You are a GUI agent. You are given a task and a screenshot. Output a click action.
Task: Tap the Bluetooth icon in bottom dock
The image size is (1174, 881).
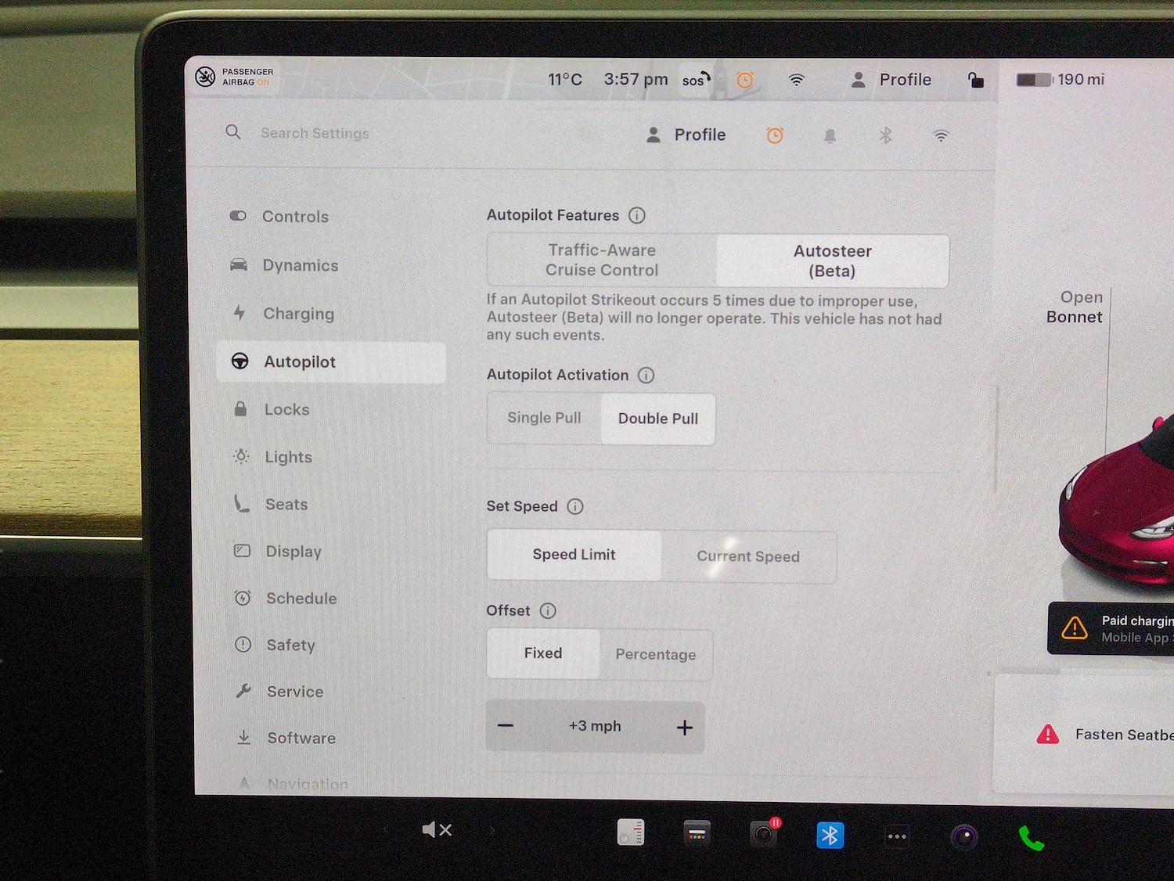click(x=830, y=836)
